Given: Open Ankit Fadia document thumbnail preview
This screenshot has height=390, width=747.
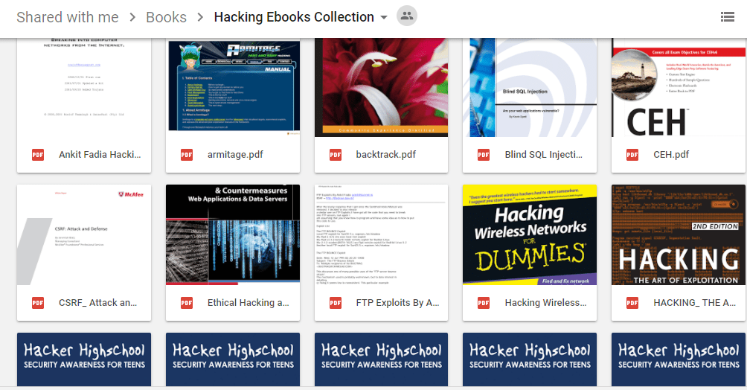Looking at the screenshot, I should 84,87.
